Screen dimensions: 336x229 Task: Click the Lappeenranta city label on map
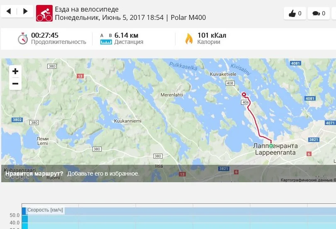[x=275, y=152]
